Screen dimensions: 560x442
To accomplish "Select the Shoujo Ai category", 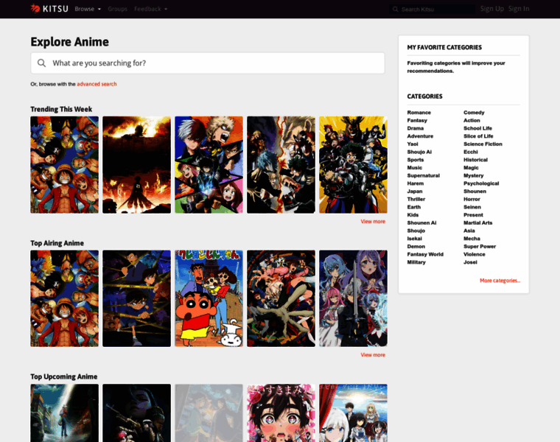I will point(420,152).
